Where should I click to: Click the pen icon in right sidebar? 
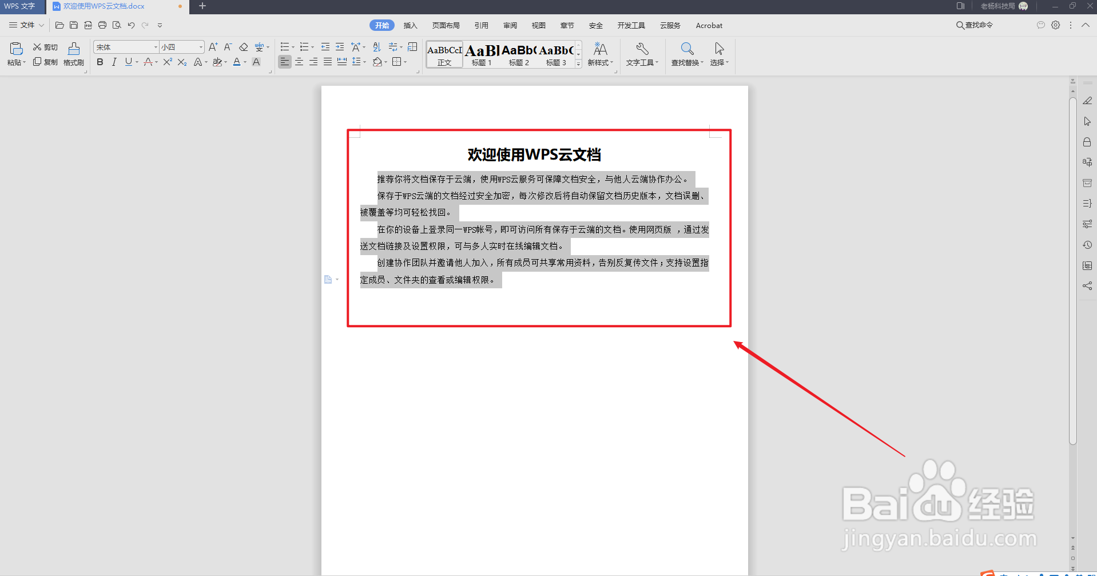(x=1087, y=101)
